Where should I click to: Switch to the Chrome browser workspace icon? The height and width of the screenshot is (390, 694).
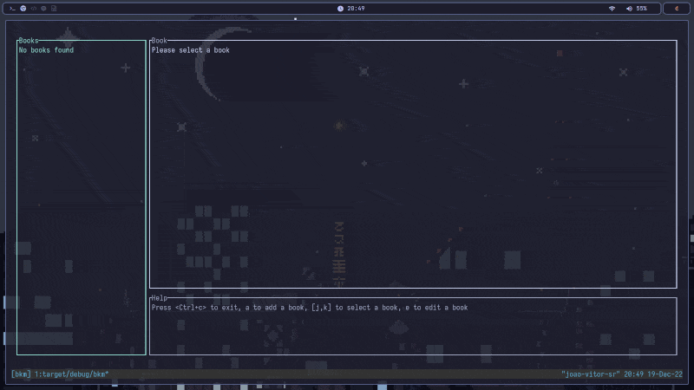click(x=23, y=9)
